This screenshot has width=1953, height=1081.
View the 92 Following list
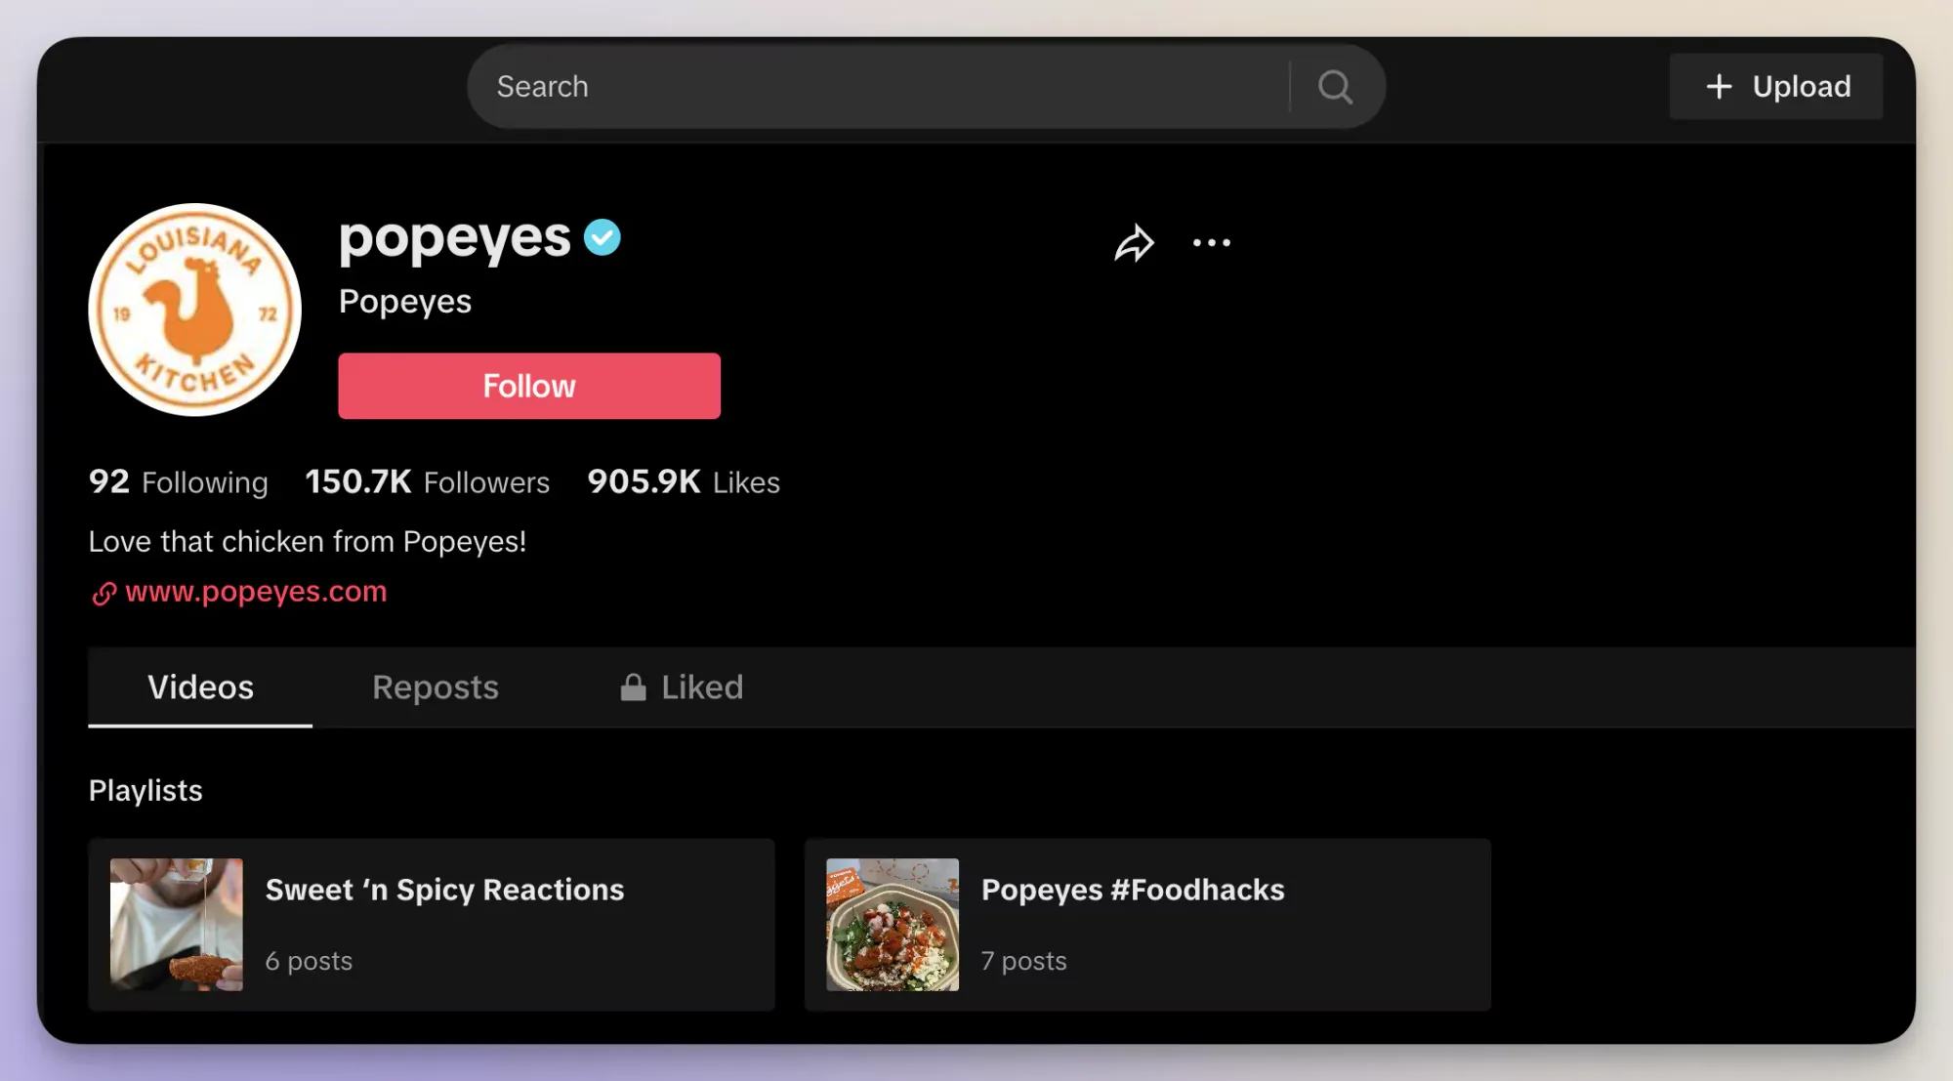pos(179,482)
